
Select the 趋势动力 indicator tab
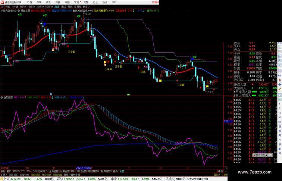tap(43, 171)
